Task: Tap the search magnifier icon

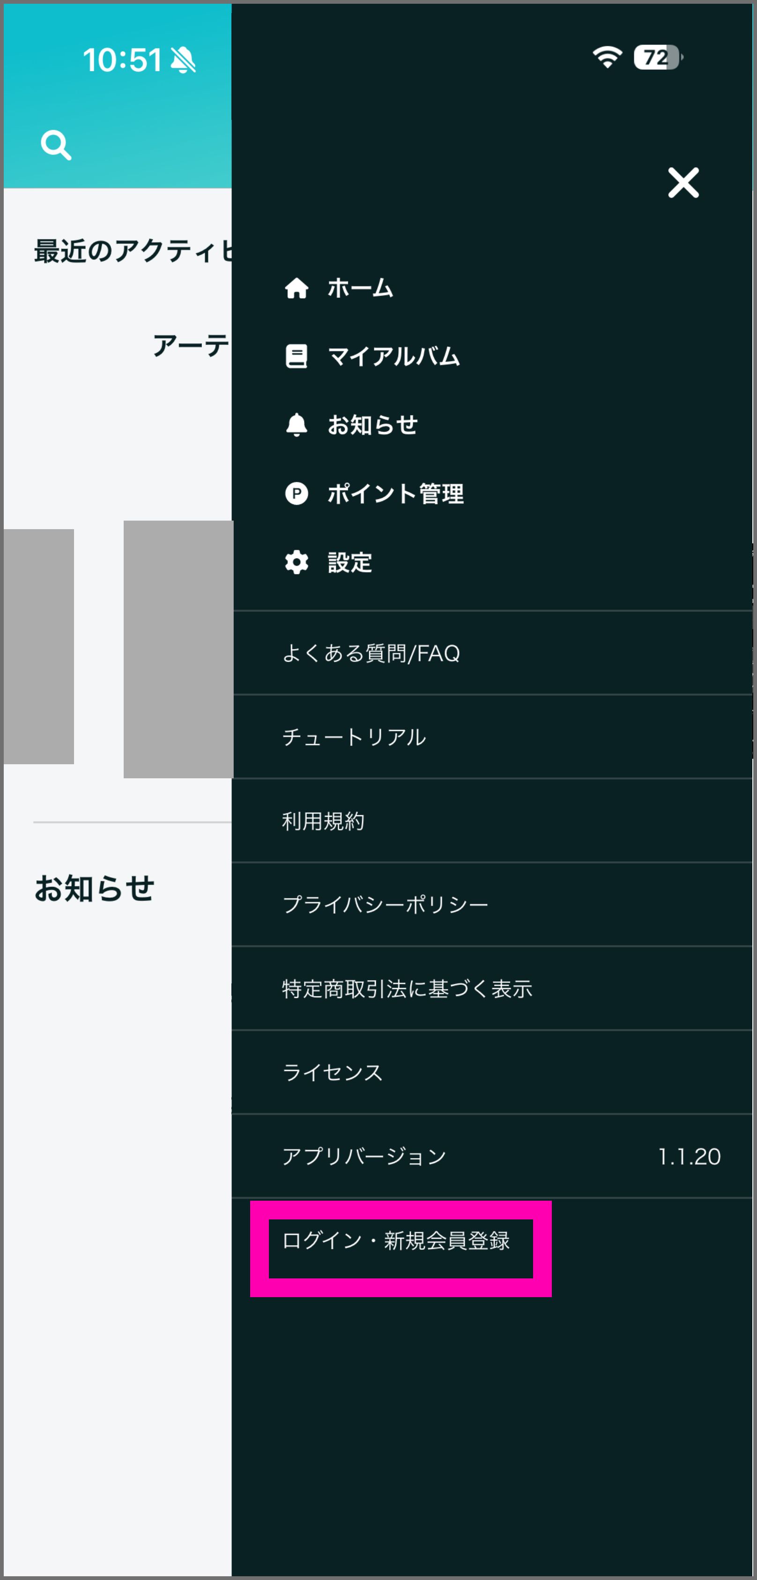Action: tap(56, 145)
